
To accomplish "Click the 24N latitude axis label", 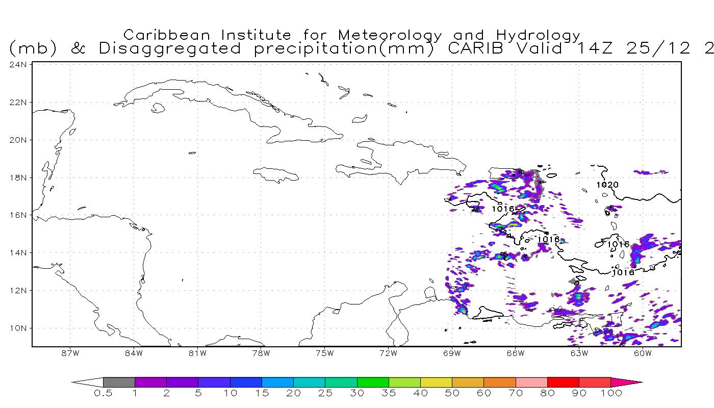I will tap(19, 65).
